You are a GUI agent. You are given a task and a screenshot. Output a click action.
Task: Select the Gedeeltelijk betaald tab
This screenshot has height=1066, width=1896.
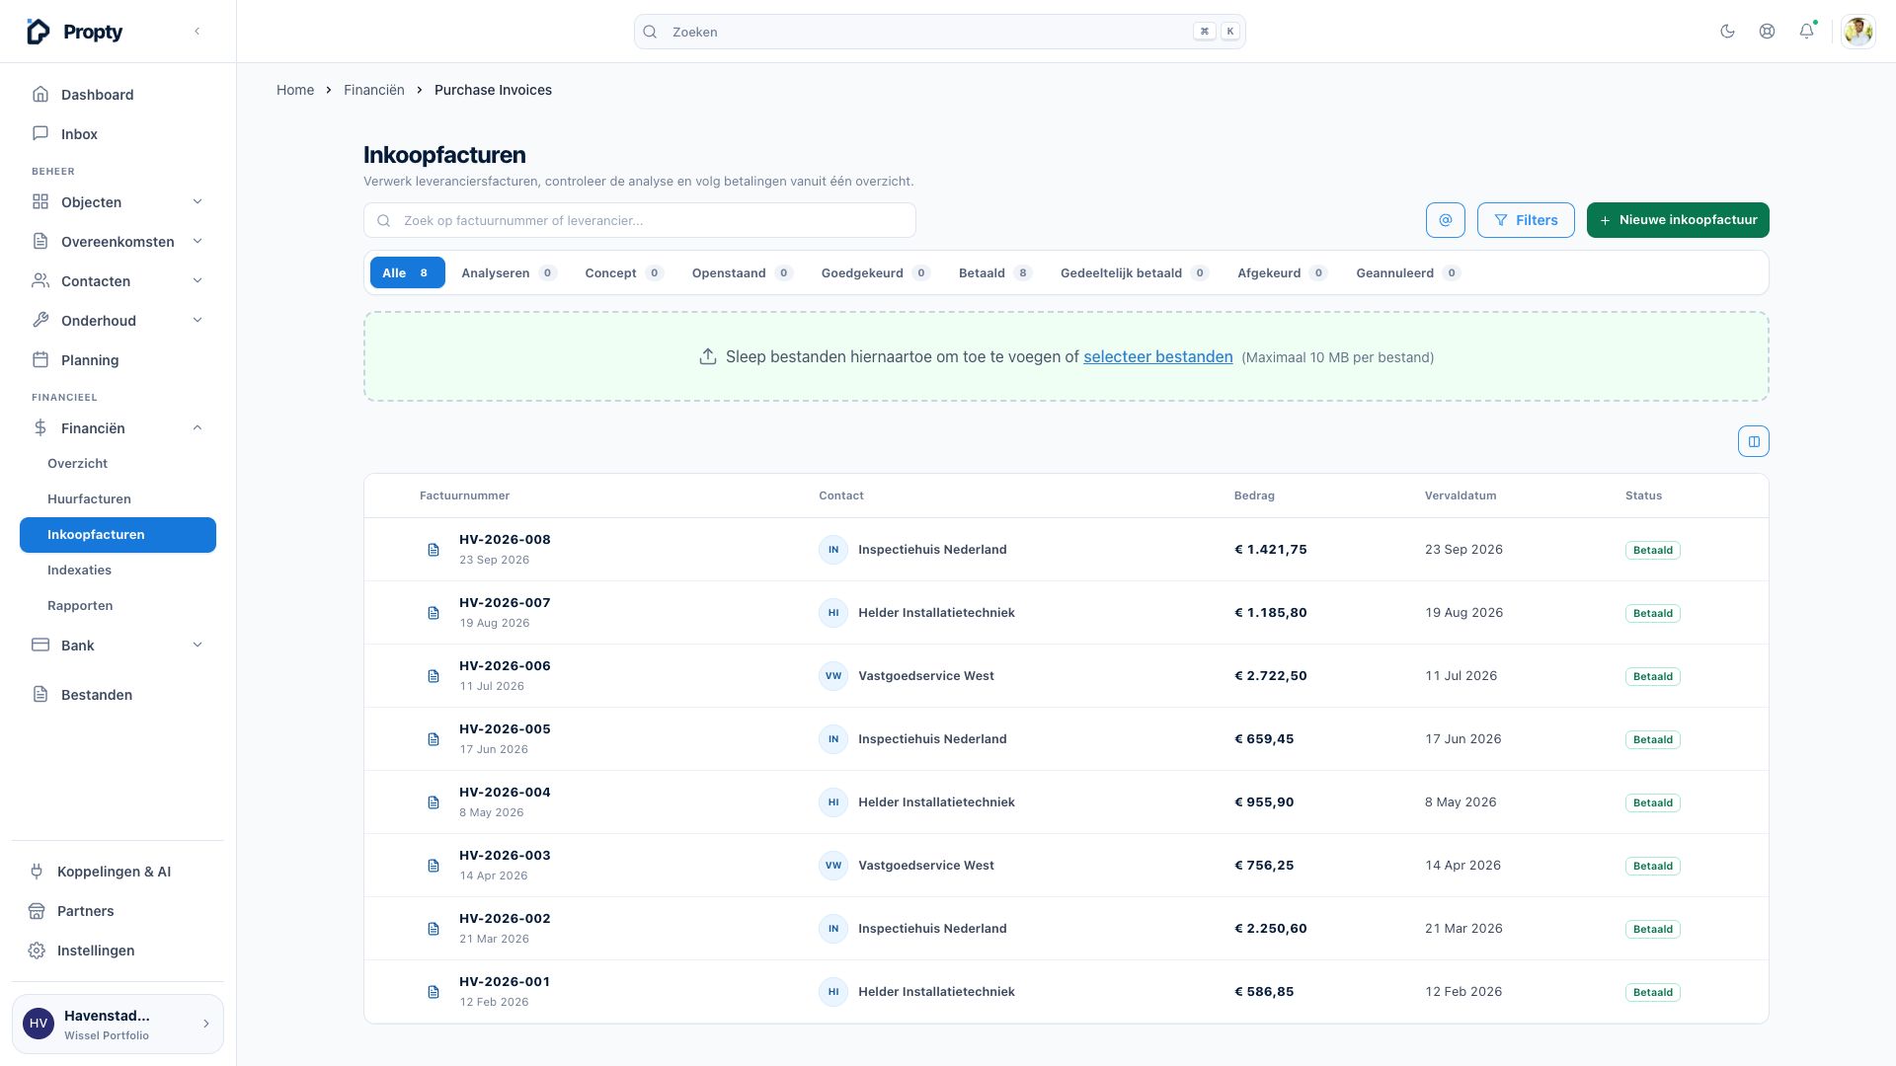point(1134,273)
